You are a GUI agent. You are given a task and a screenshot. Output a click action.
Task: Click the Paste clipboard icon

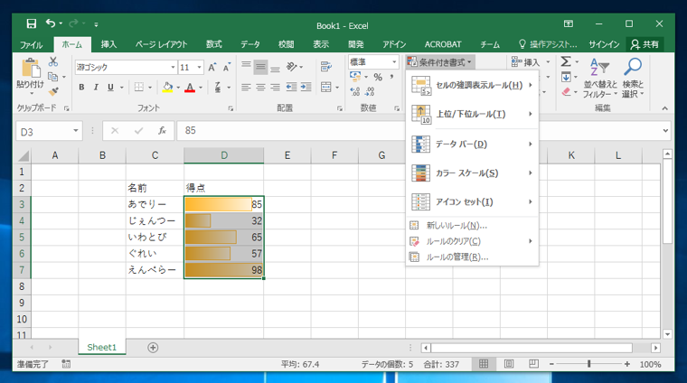(31, 69)
